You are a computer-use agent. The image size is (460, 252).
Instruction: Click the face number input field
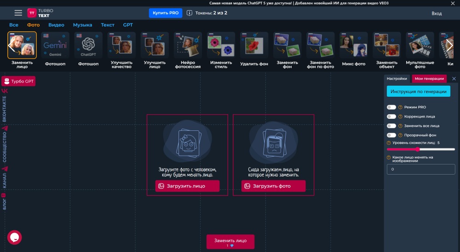coord(420,170)
